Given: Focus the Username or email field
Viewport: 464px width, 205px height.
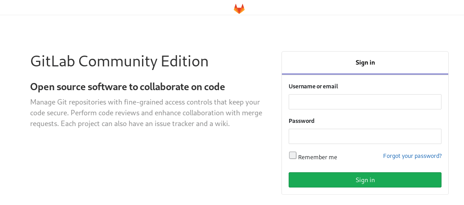Looking at the screenshot, I should 365,102.
